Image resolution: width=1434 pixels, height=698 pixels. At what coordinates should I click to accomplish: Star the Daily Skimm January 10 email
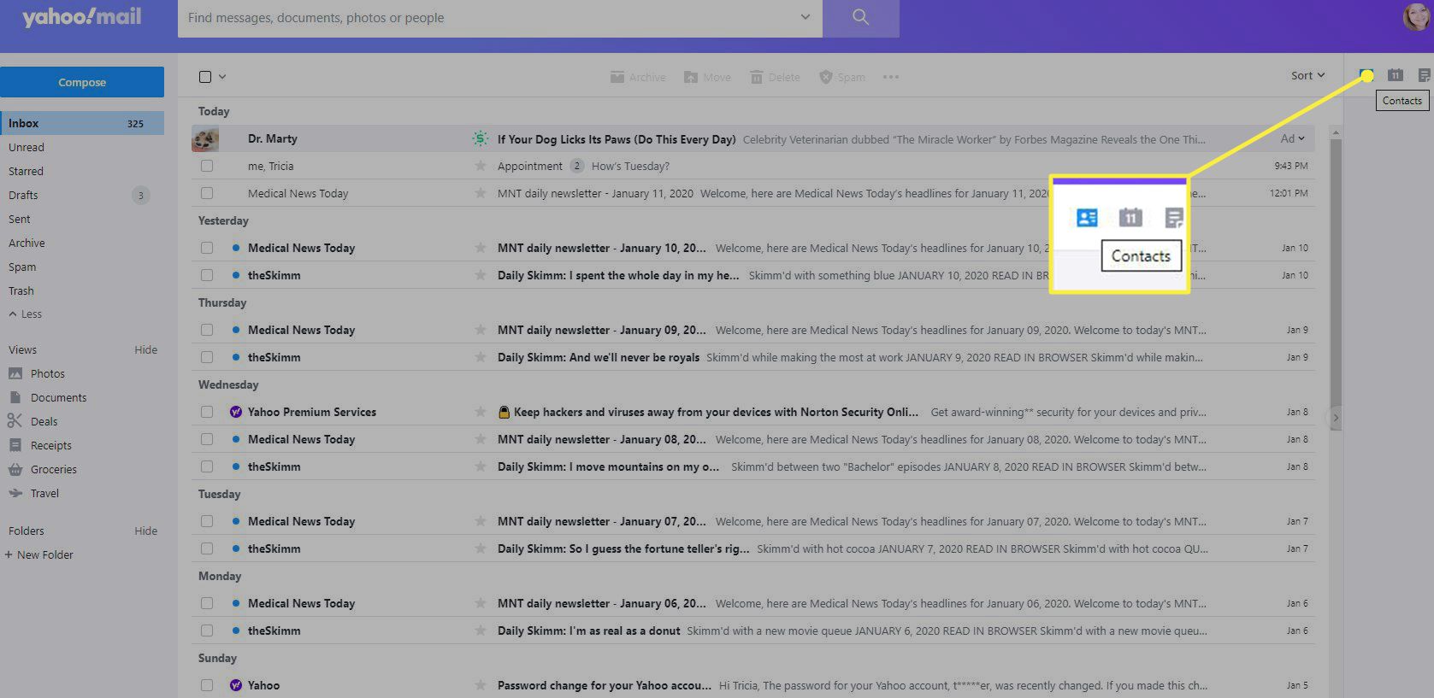click(x=481, y=275)
